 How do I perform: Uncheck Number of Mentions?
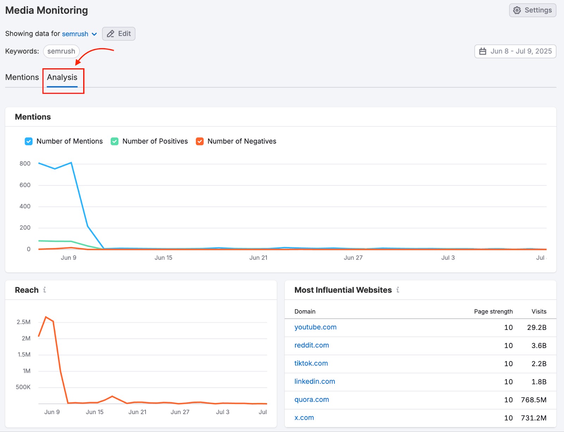[x=29, y=141]
